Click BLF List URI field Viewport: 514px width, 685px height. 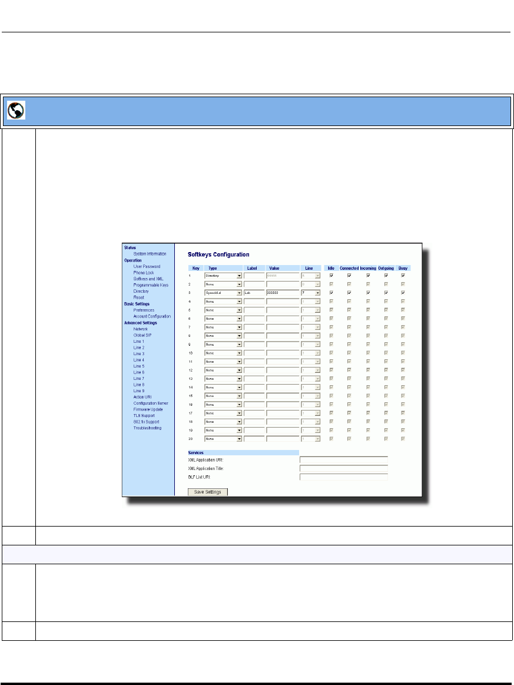pos(344,477)
